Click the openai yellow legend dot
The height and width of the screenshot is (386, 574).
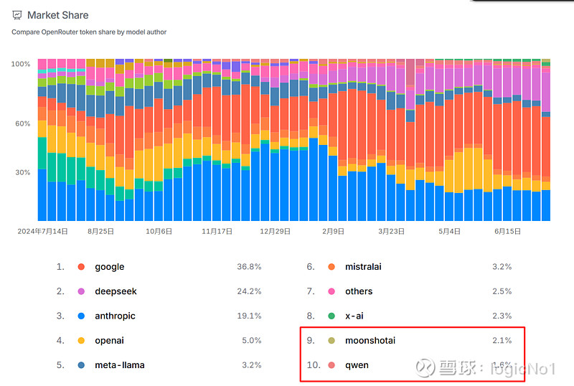81,340
